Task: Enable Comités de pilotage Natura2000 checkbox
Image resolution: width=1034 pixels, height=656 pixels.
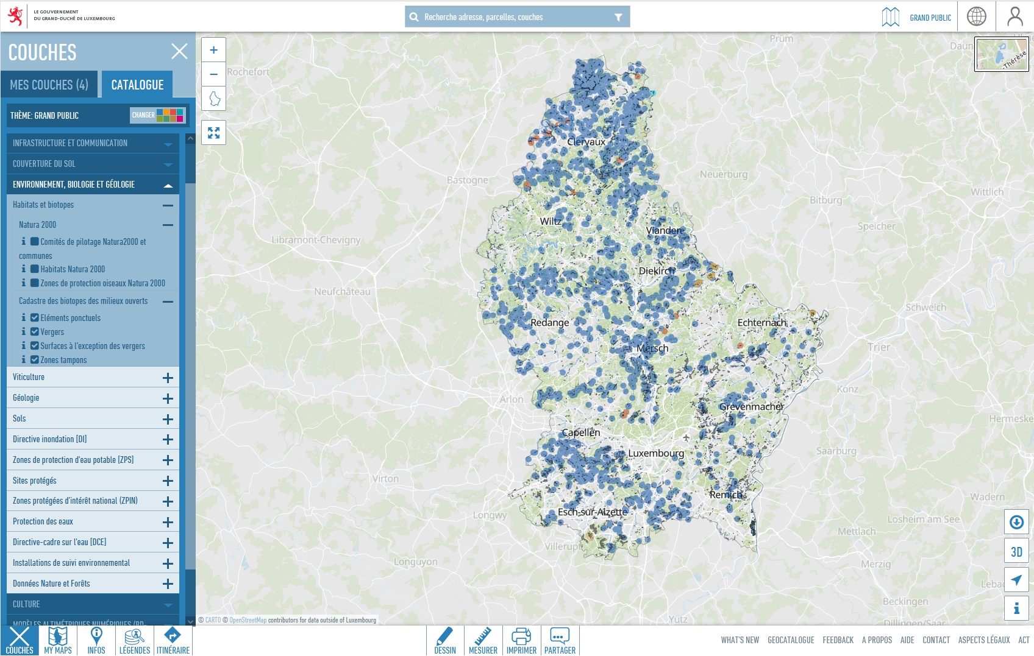Action: tap(35, 241)
